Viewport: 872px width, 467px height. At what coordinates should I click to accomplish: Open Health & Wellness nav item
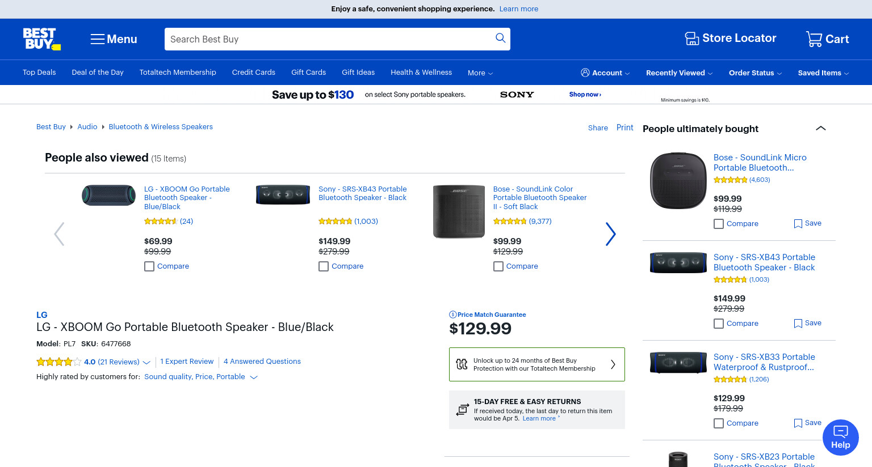click(x=421, y=73)
